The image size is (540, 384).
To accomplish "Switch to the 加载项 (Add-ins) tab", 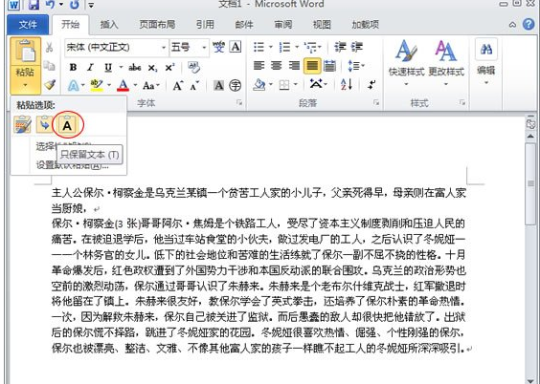I will pos(365,25).
